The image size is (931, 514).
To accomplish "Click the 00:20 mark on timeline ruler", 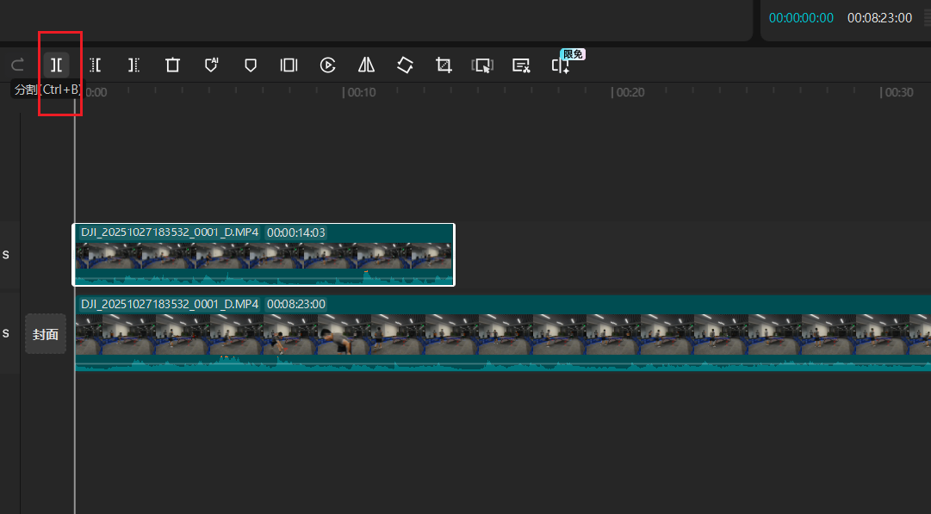I will pyautogui.click(x=629, y=92).
